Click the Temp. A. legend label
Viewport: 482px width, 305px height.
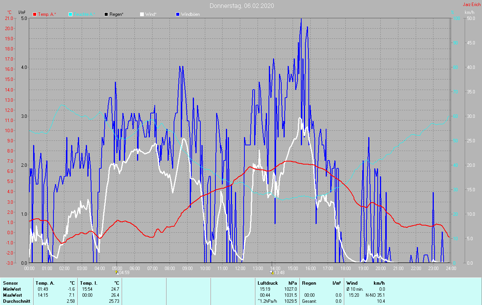coord(47,14)
